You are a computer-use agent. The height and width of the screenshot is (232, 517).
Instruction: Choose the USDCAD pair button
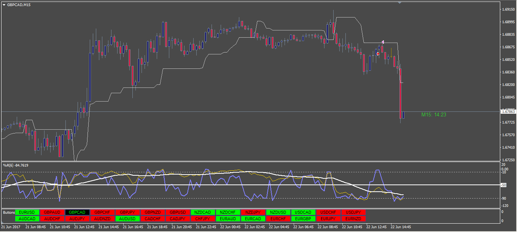(303, 212)
